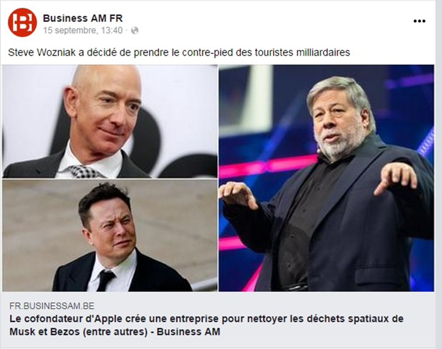The image size is (442, 349).
Task: Click "Business AM" at the headline end
Action: [188, 331]
